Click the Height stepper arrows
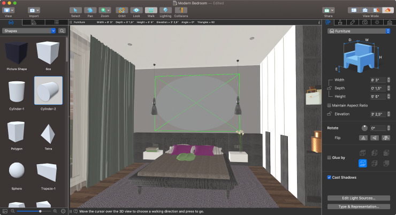Screen dimensions: 396x215 point(389,96)
